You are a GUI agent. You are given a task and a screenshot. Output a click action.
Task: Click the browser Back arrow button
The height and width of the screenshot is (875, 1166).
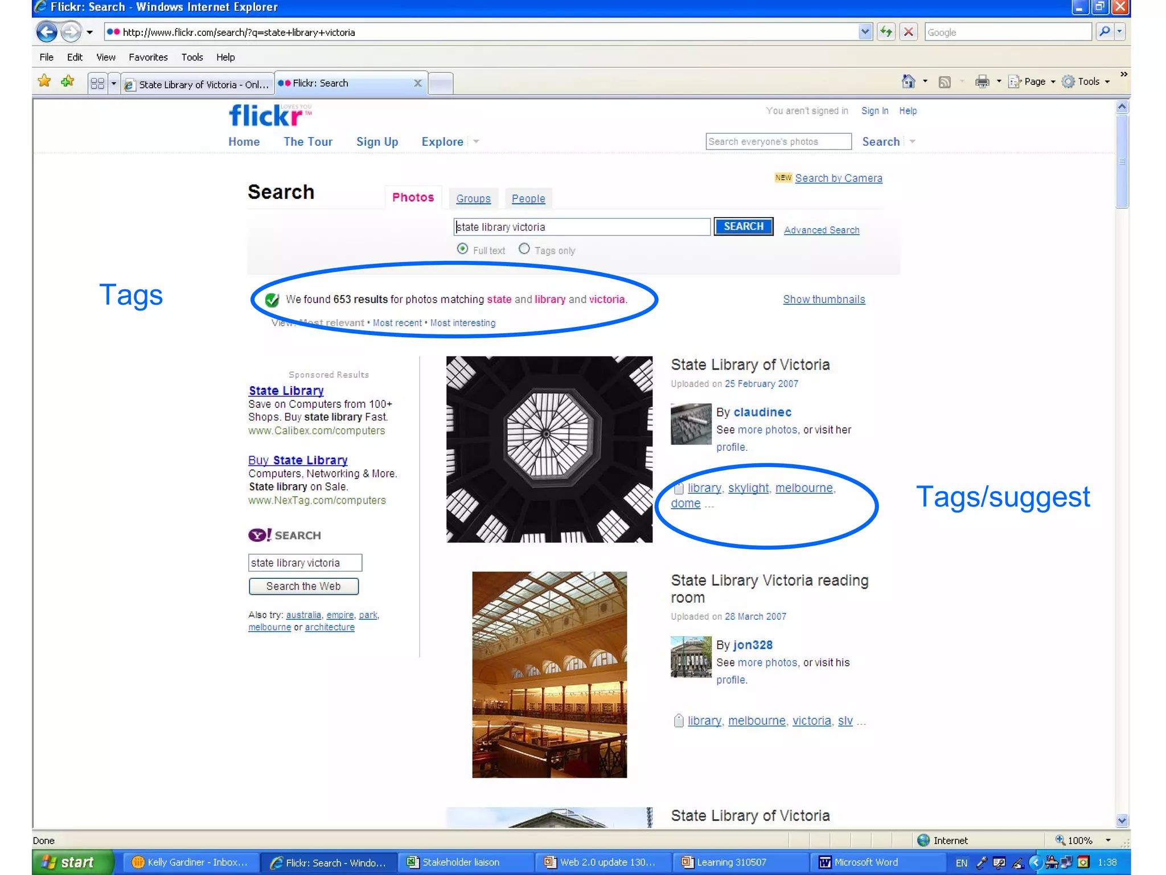point(47,32)
